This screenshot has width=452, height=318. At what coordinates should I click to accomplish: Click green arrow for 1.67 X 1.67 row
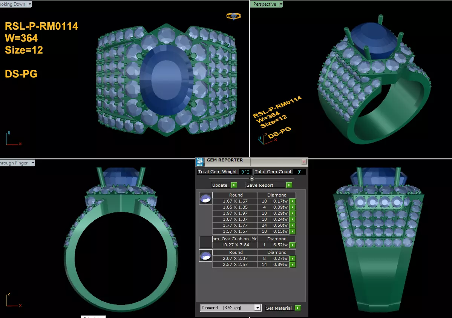click(x=293, y=201)
